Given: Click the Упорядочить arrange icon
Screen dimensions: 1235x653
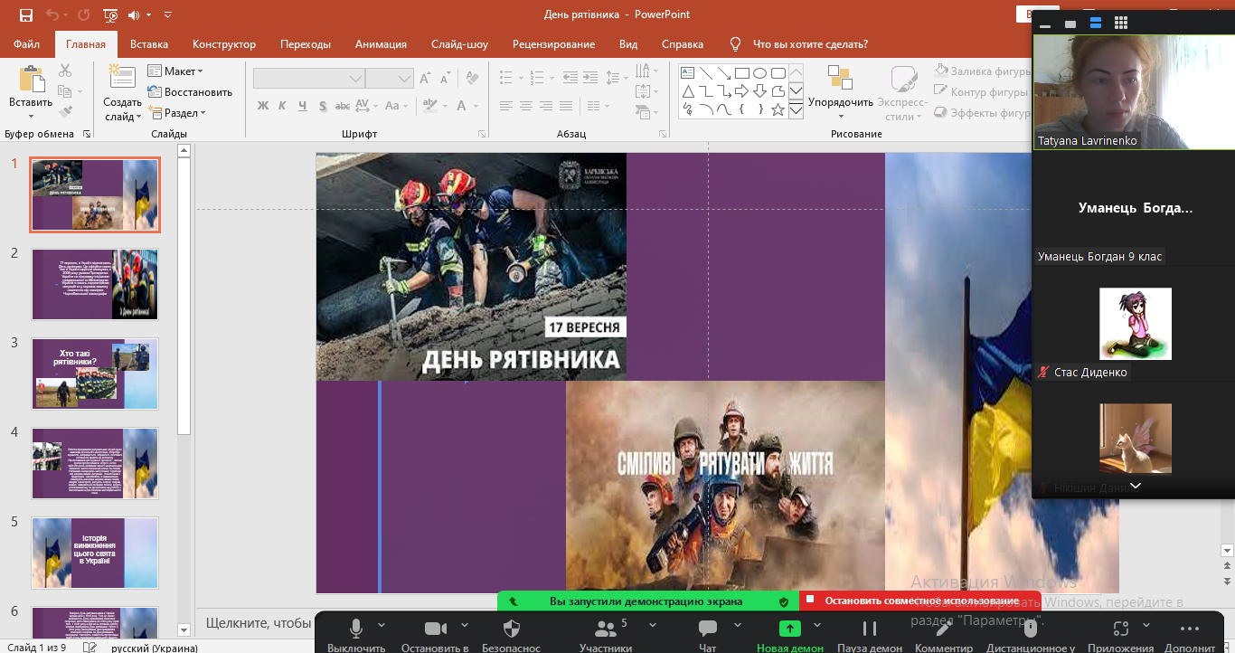Looking at the screenshot, I should point(840,78).
